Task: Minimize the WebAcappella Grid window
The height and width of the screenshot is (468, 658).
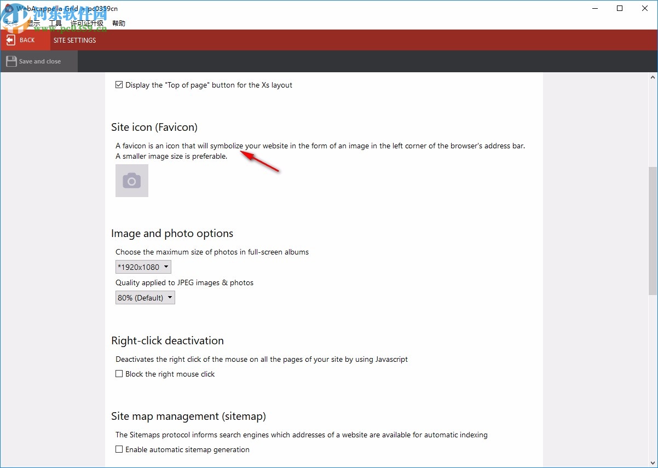Action: click(x=594, y=8)
